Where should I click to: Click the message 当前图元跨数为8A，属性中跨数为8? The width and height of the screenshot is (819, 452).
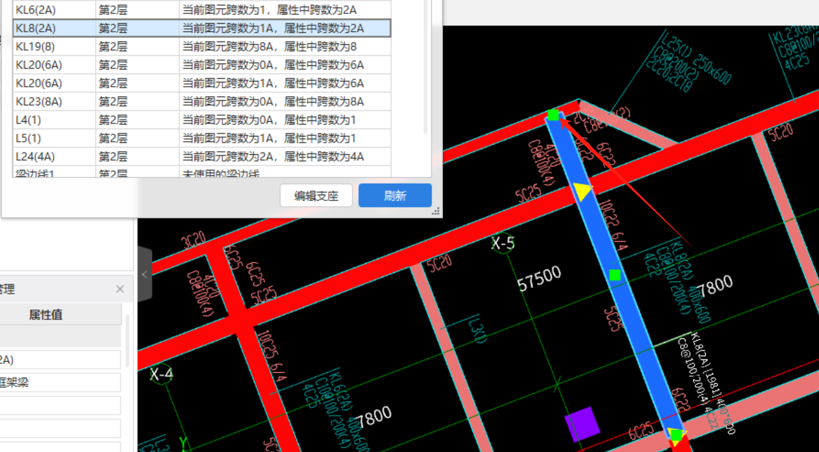(x=269, y=46)
